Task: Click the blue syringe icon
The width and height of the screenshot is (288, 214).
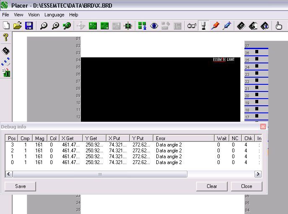Action: 227,26
